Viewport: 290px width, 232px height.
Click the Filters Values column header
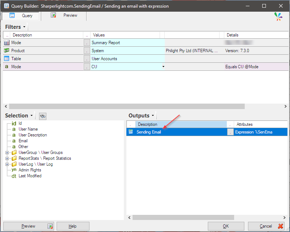point(125,35)
